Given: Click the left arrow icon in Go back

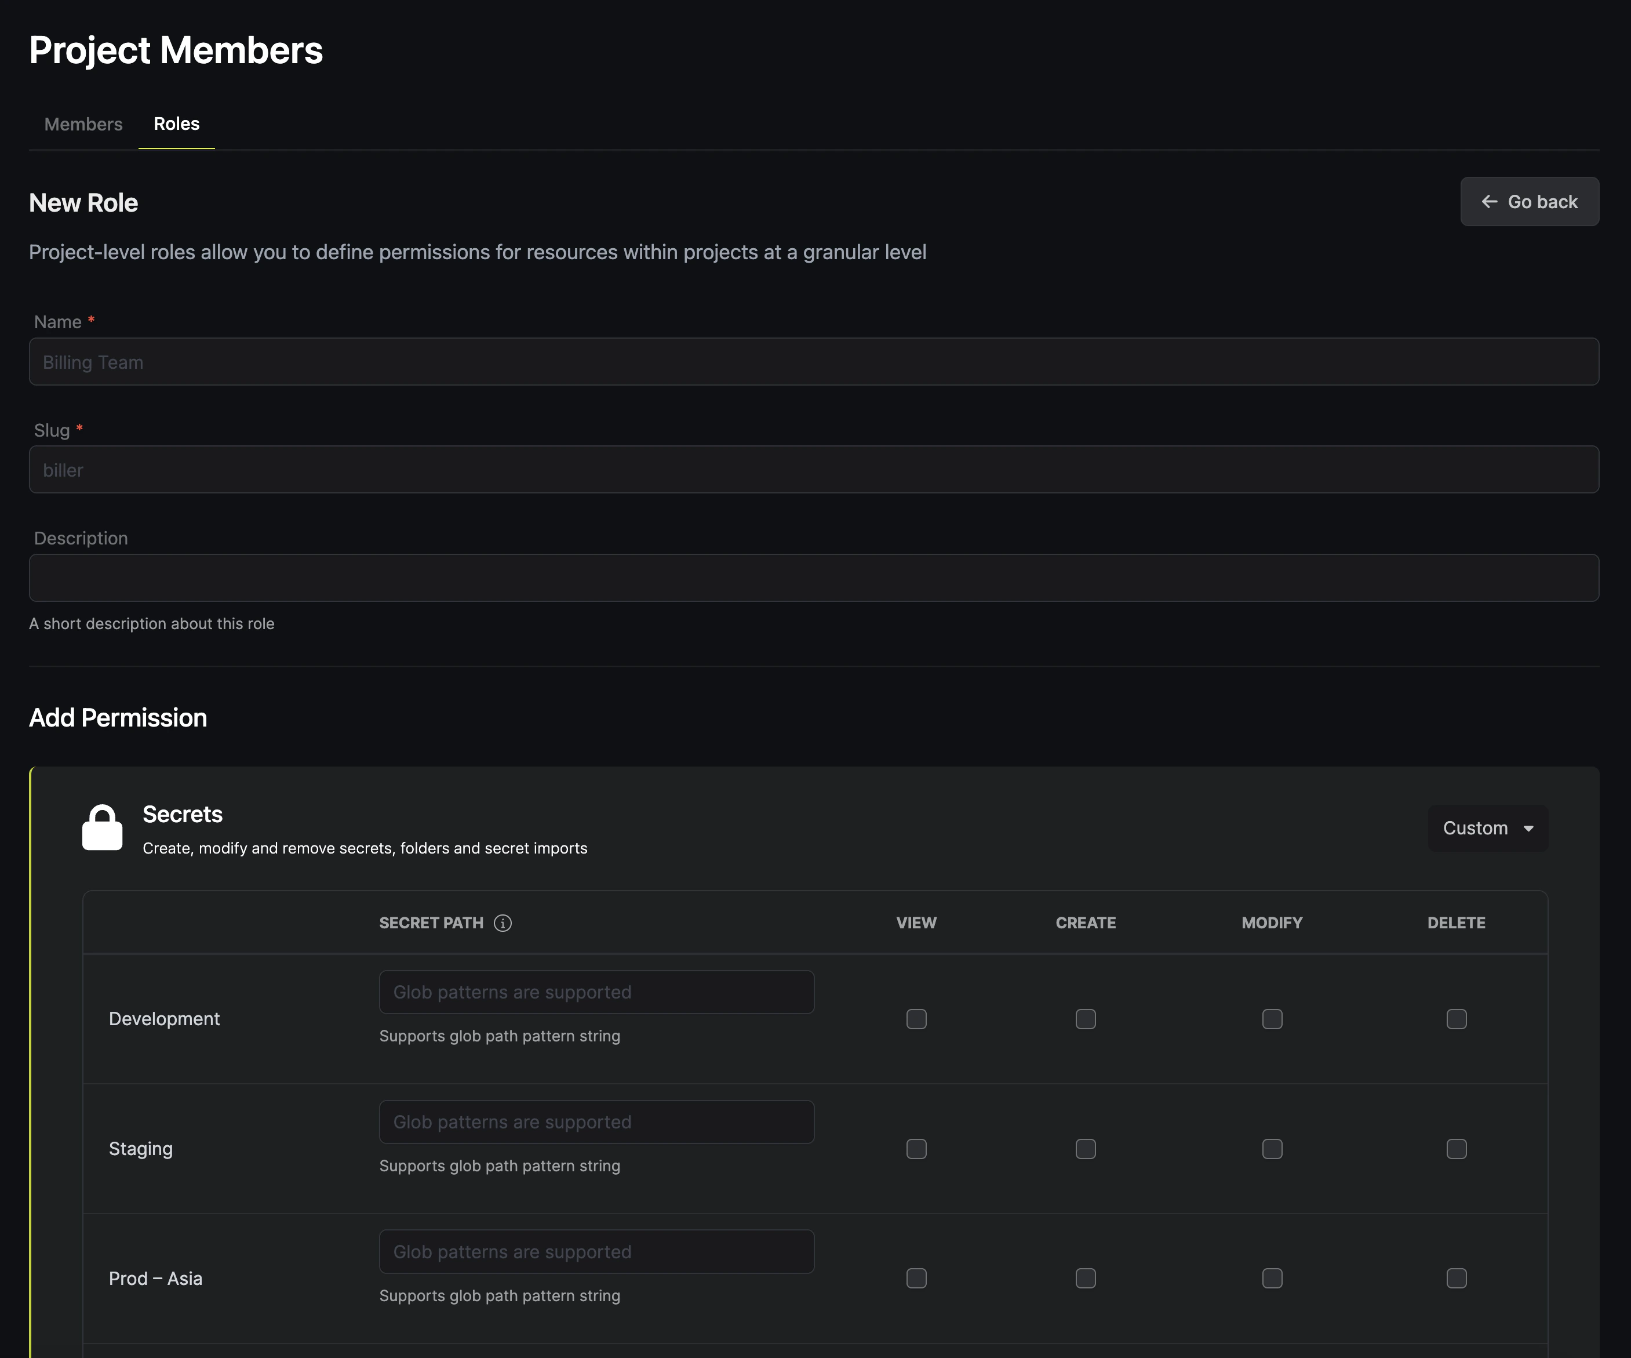Looking at the screenshot, I should coord(1489,202).
